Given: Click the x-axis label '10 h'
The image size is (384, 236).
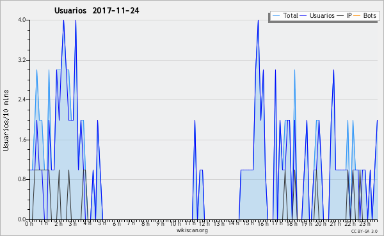Looking at the screenshot, I should pos(175,224).
